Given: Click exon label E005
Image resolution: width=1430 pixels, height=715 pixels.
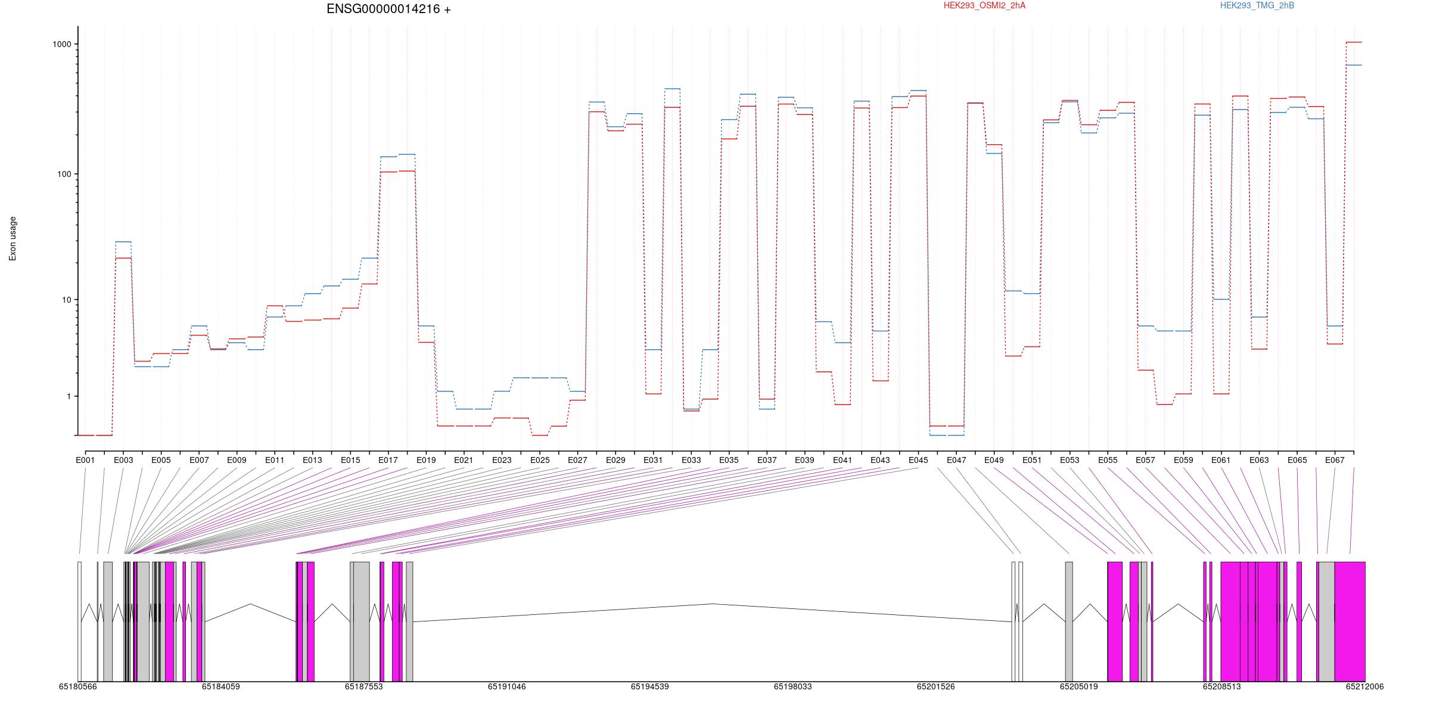Looking at the screenshot, I should [161, 460].
